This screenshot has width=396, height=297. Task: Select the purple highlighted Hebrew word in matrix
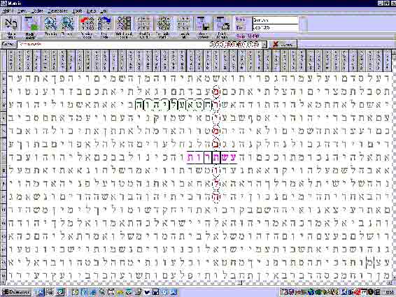pyautogui.click(x=211, y=157)
